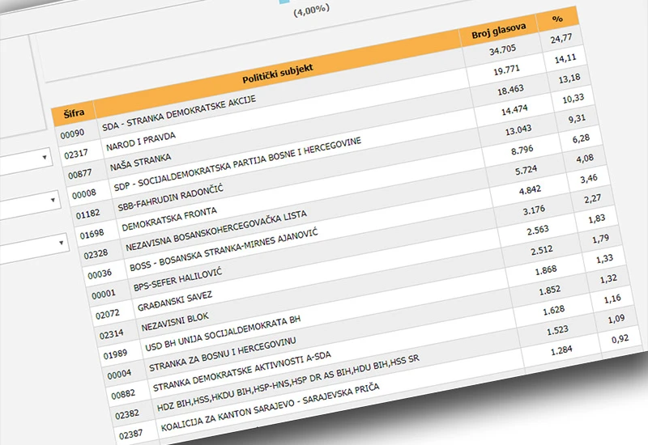Click percentage value 9,31

pos(577,119)
